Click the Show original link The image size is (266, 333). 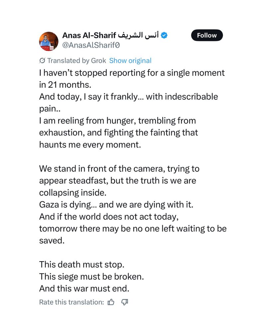pos(130,61)
